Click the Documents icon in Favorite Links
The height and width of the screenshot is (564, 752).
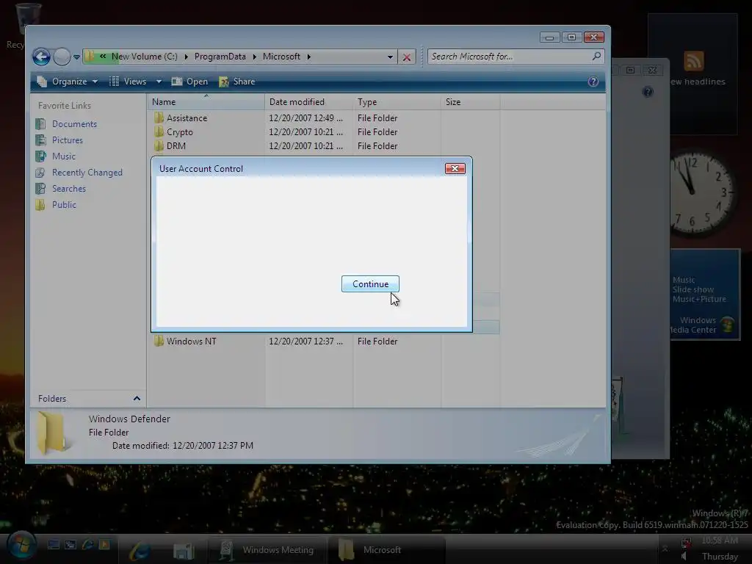(x=41, y=123)
